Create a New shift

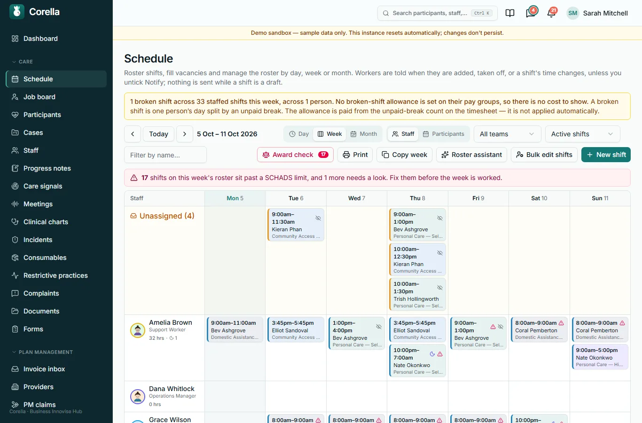(606, 155)
